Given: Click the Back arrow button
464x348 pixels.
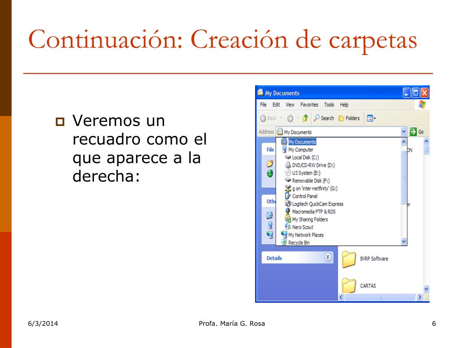Looking at the screenshot, I should click(x=268, y=118).
